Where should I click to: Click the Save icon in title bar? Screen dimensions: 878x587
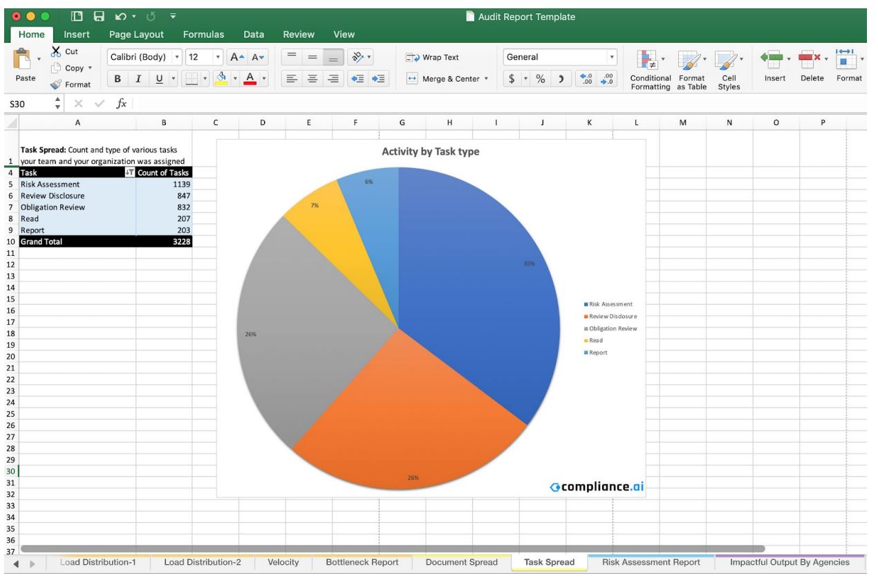tap(99, 17)
